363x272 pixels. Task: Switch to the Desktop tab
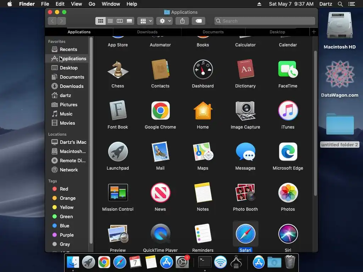point(277,32)
